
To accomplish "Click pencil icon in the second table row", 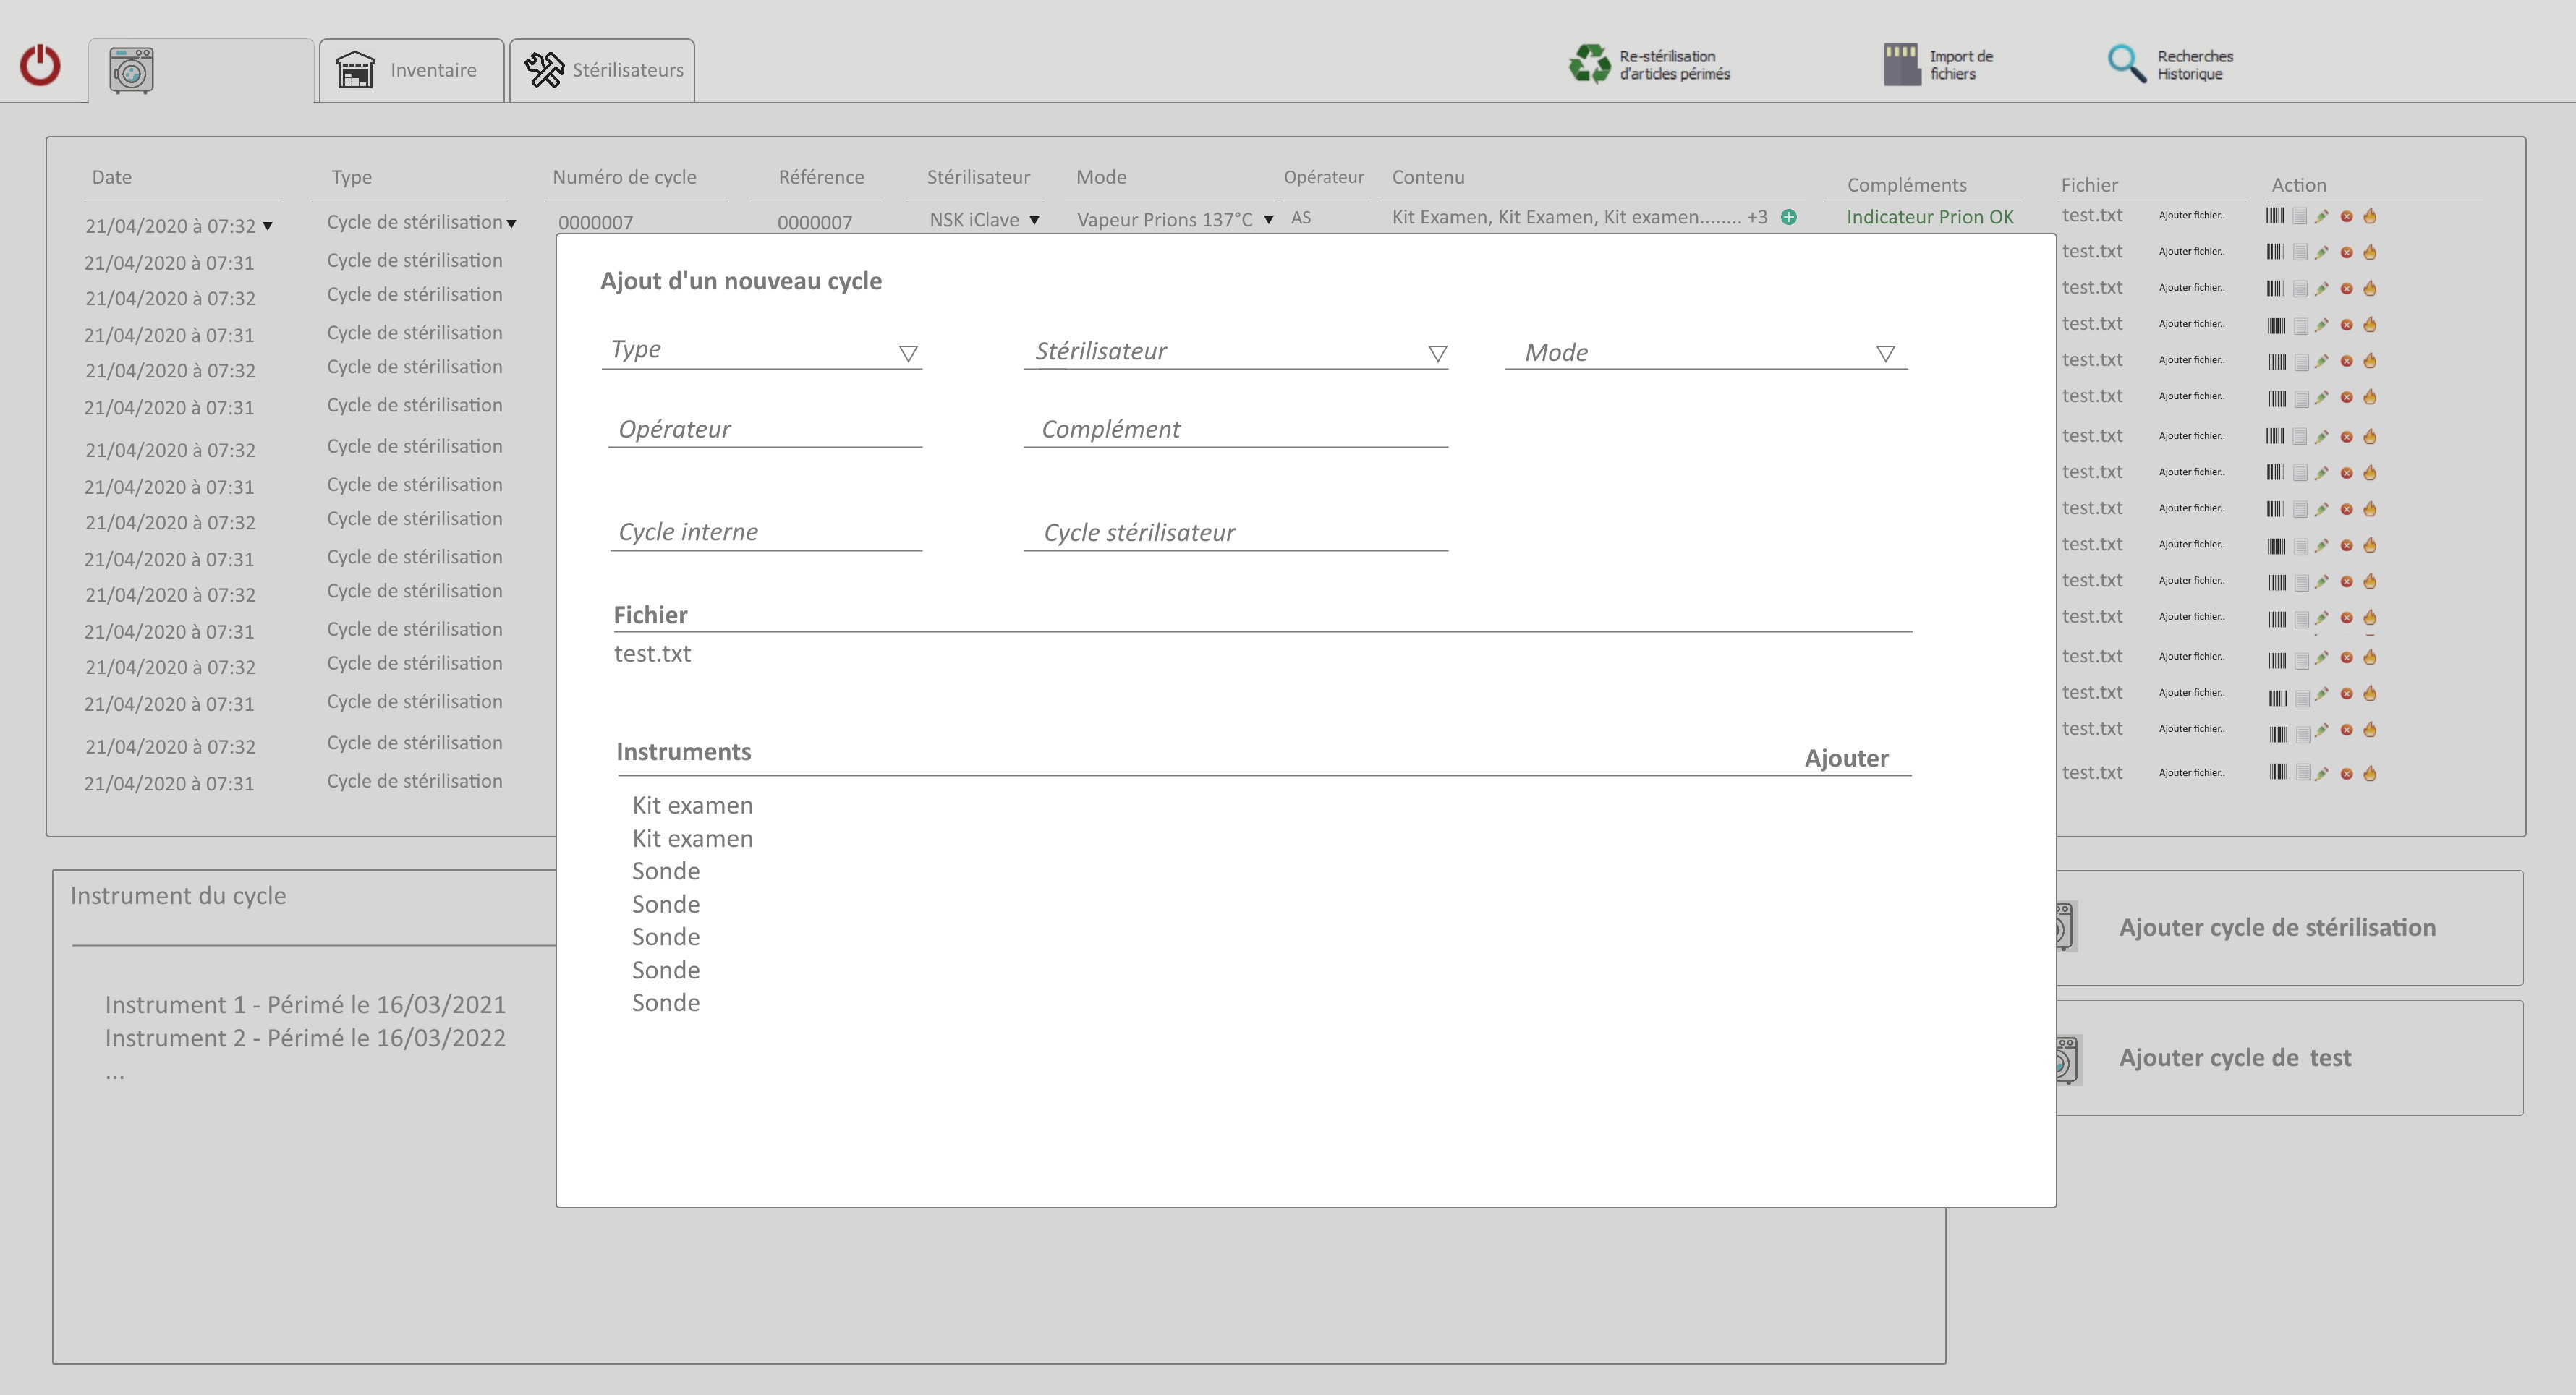I will point(2322,252).
